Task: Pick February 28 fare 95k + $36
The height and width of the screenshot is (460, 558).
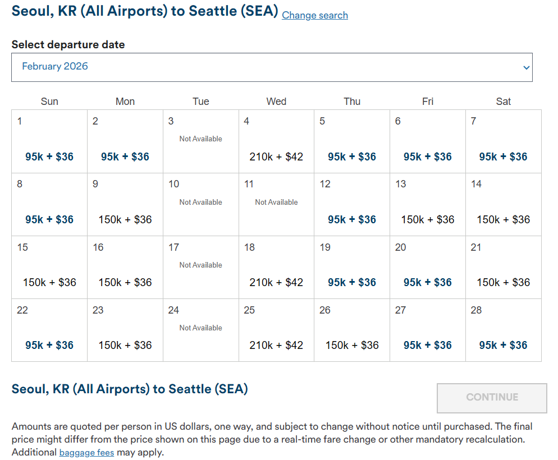Action: coord(503,345)
